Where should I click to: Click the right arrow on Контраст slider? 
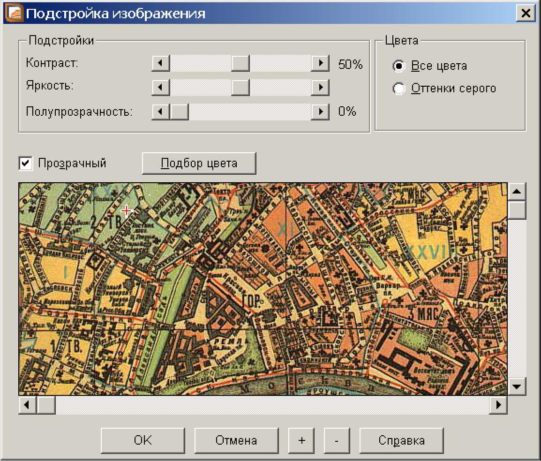pyautogui.click(x=320, y=63)
